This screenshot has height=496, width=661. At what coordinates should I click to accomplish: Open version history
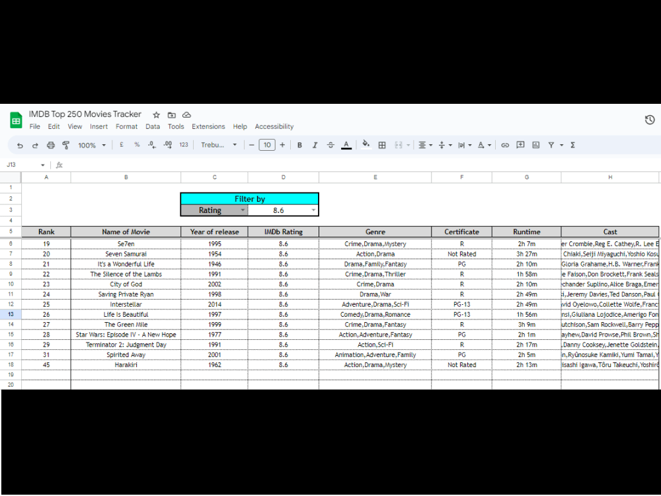tap(649, 120)
